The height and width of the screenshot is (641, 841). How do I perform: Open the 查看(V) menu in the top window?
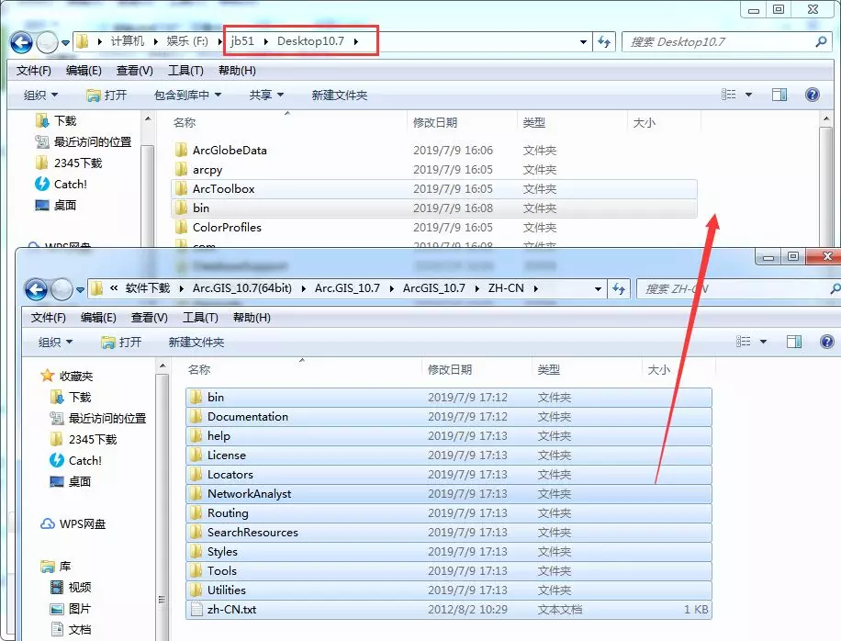[x=135, y=71]
